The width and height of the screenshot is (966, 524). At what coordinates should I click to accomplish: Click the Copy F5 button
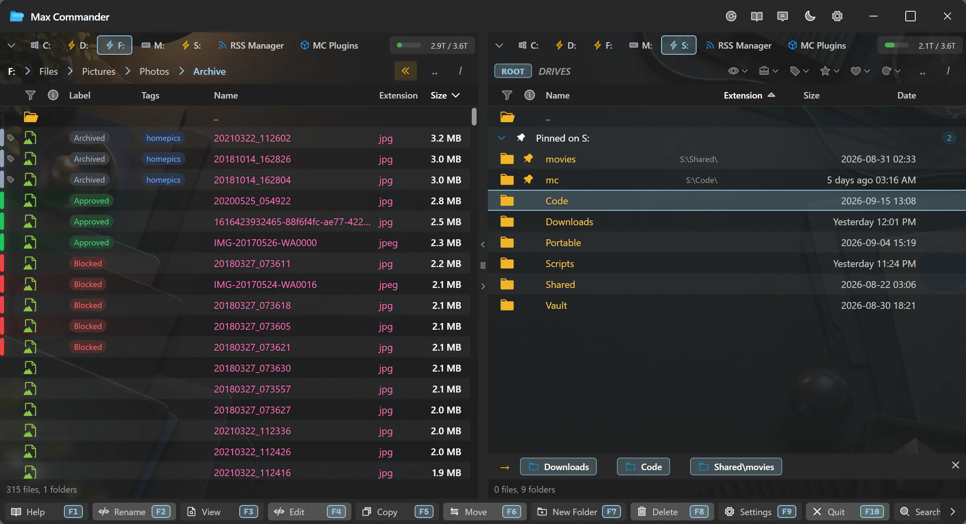tap(397, 512)
